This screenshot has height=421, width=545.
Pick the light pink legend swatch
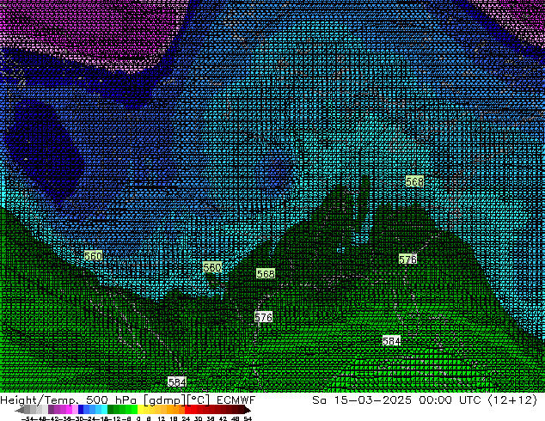(x=75, y=410)
